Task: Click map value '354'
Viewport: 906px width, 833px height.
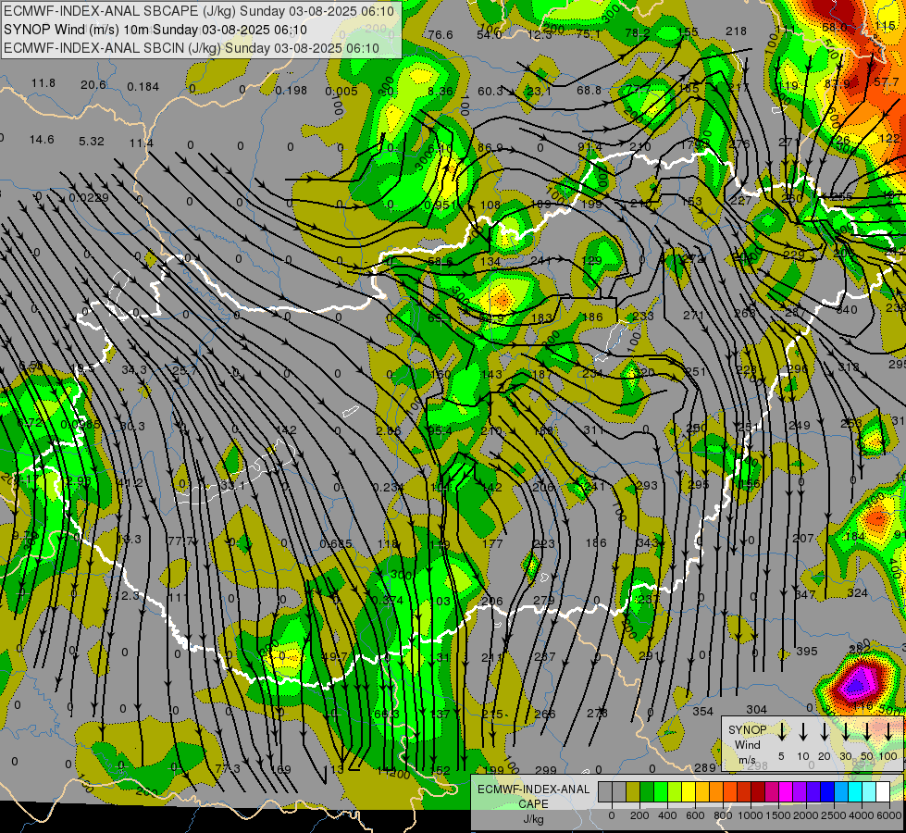Action: [703, 712]
